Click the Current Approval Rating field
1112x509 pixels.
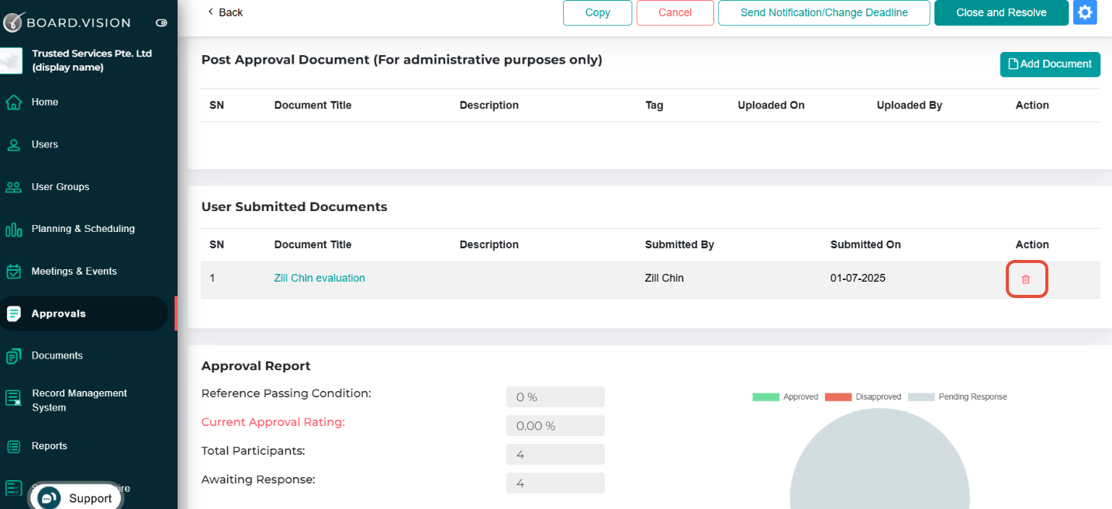pos(555,425)
